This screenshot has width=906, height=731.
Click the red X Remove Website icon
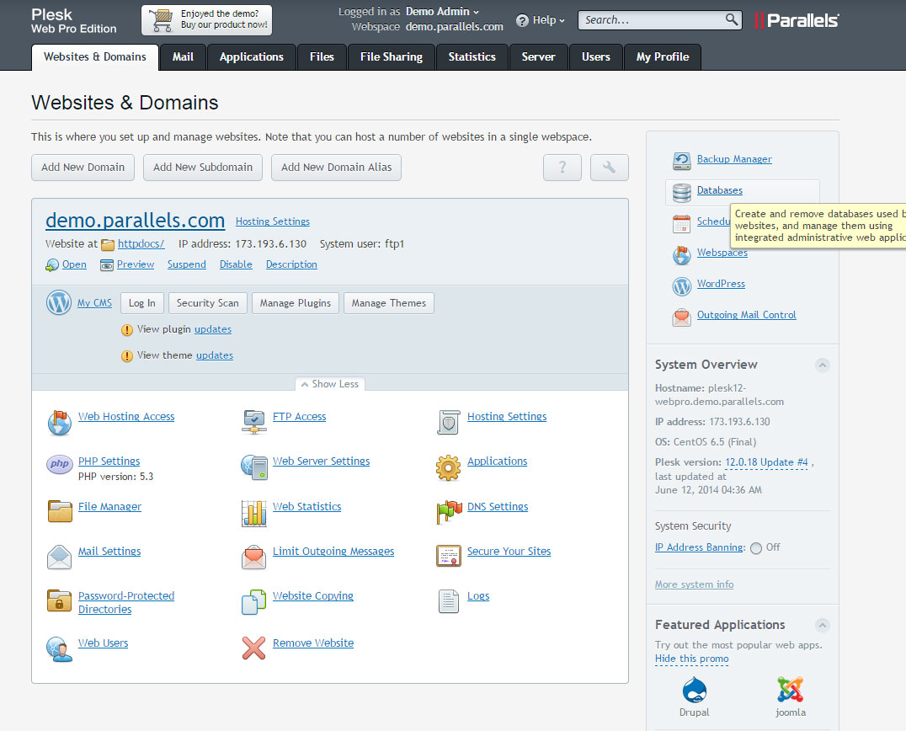[x=253, y=648]
